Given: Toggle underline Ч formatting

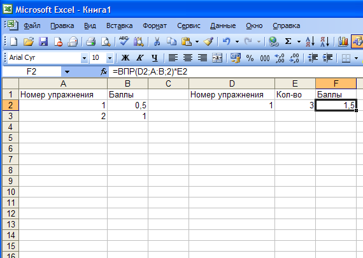Looking at the screenshot, I should (x=155, y=58).
